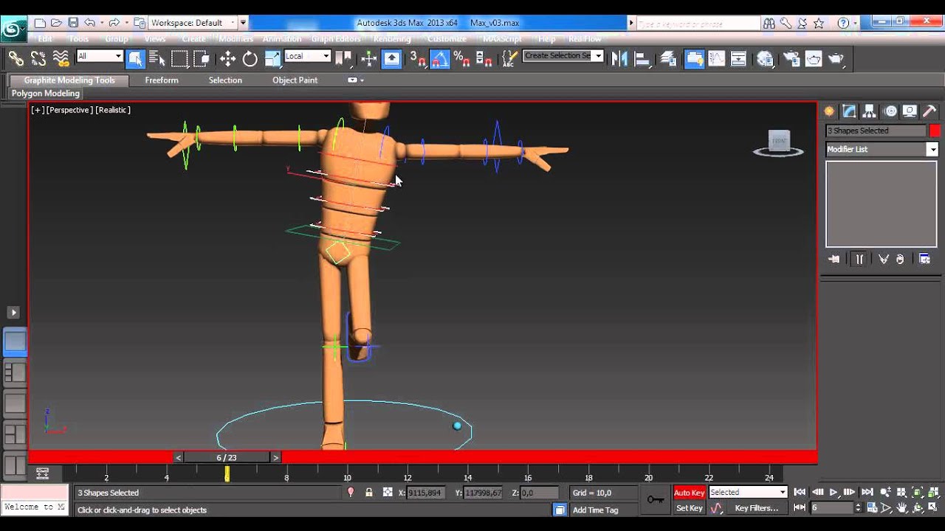The image size is (945, 531).
Task: Open the Mirror tool
Action: pos(619,58)
